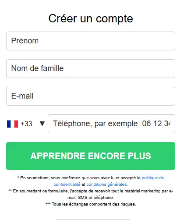Click the marketing consent disclaimer text
Viewport: 180px width, 220px height.
(91, 194)
